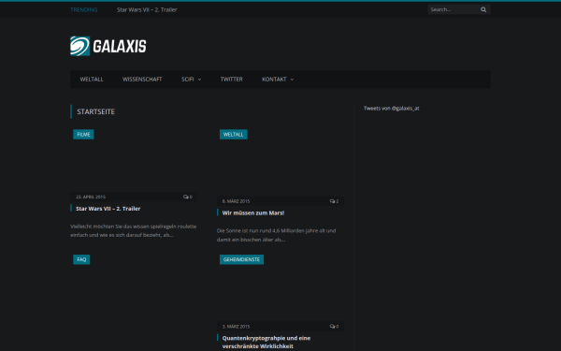Click the search magnifier icon
The width and height of the screenshot is (561, 351).
(x=483, y=9)
